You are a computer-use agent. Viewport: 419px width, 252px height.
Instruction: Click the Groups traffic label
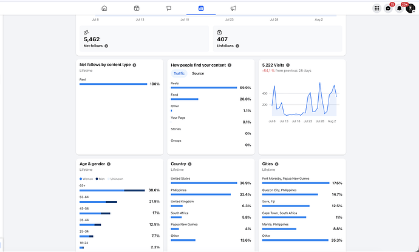(x=176, y=141)
